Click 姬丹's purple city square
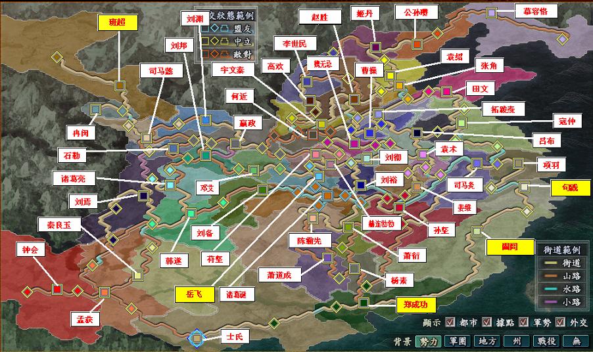Image resolution: width=593 pixels, height=352 pixels. pos(375,47)
